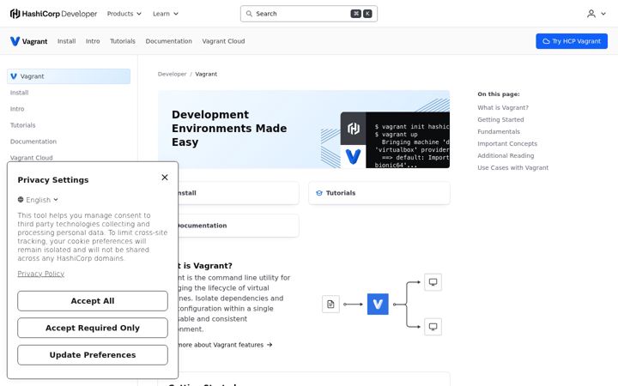This screenshot has width=618, height=386.
Task: Open the Tutorials card
Action: [x=379, y=193]
